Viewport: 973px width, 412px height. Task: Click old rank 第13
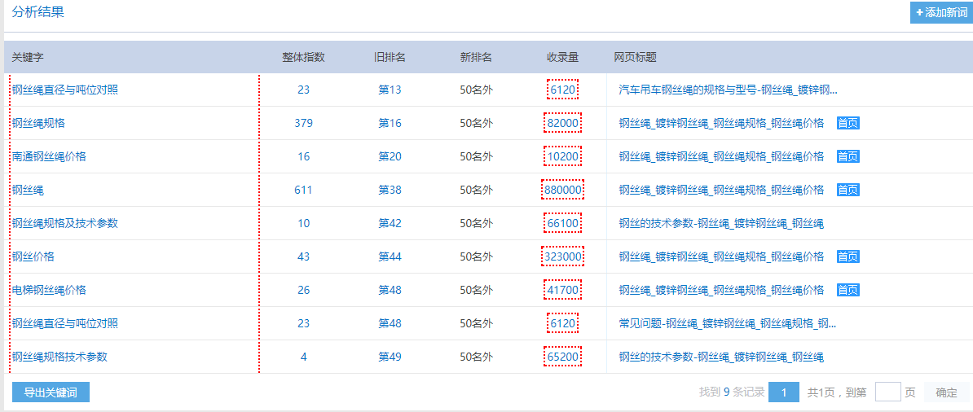[x=390, y=90]
